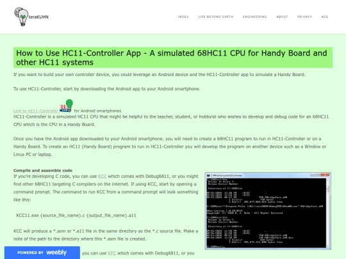Viewport: 346px width, 259px height.
Task: Click the teraKUHN lightbulb logo
Action: point(21,17)
